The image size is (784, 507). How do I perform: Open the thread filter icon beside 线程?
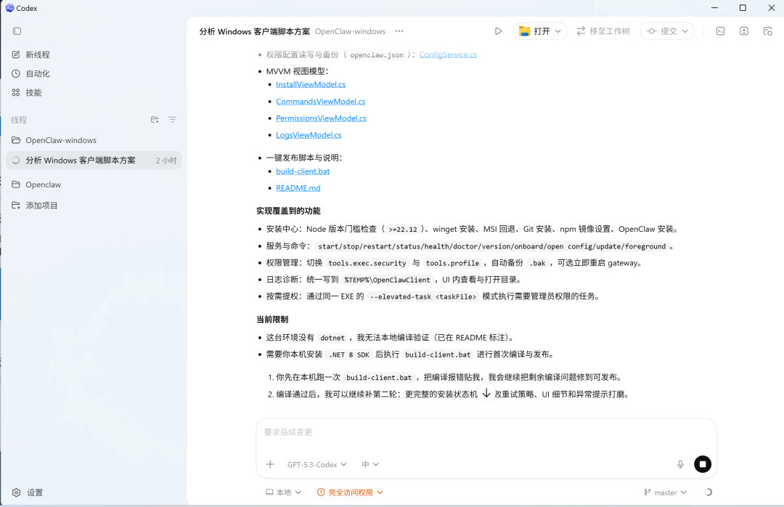click(x=172, y=119)
